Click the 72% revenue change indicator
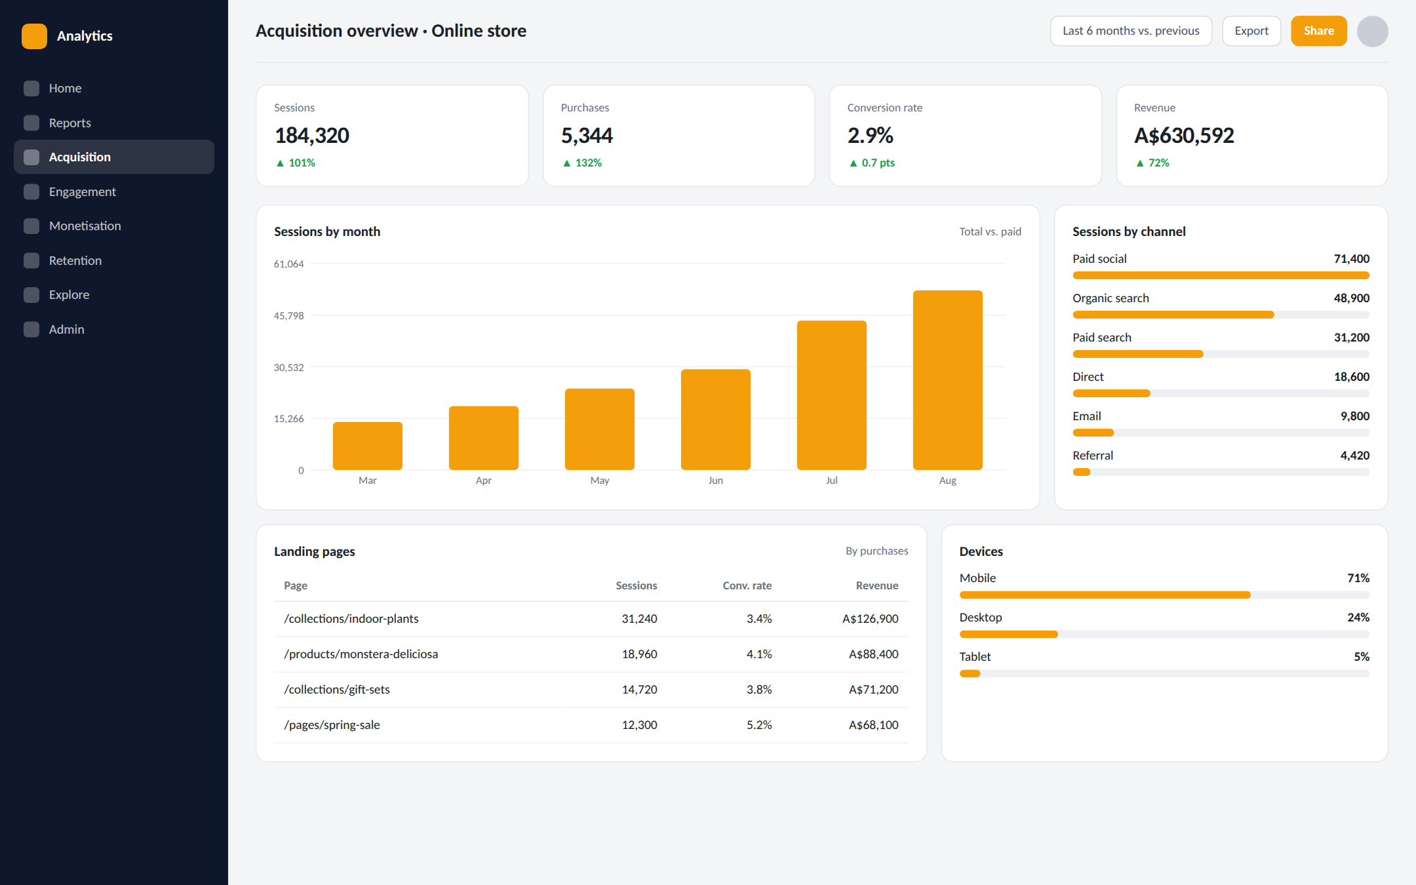 click(x=1152, y=163)
